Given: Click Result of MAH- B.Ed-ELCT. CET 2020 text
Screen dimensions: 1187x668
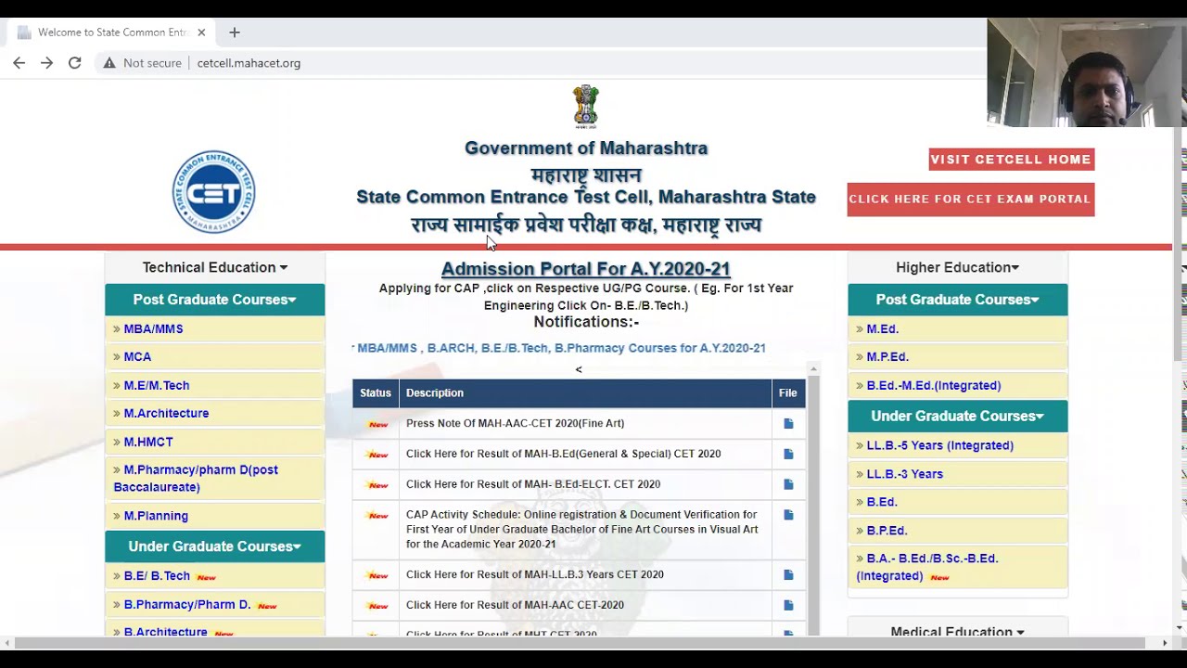Looking at the screenshot, I should click(x=533, y=484).
